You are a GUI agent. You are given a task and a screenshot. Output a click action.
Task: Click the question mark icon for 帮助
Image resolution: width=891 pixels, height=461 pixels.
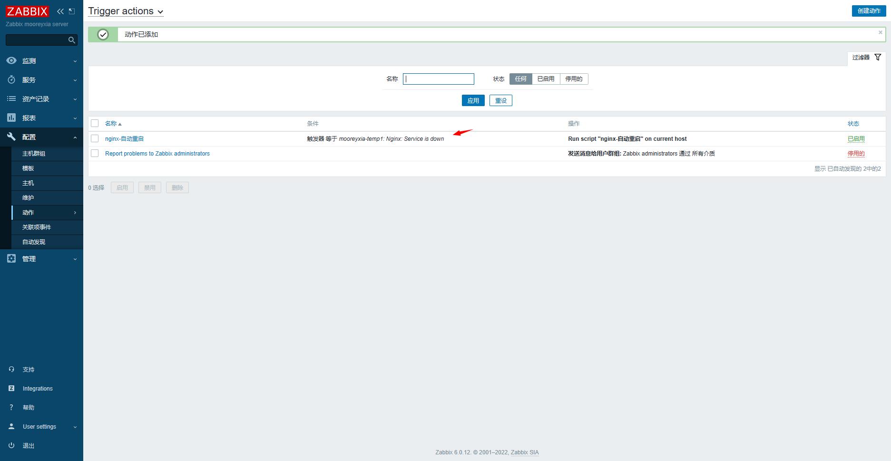pos(11,407)
